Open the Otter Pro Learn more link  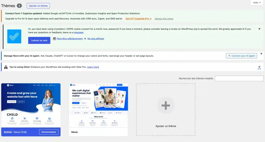(93, 67)
